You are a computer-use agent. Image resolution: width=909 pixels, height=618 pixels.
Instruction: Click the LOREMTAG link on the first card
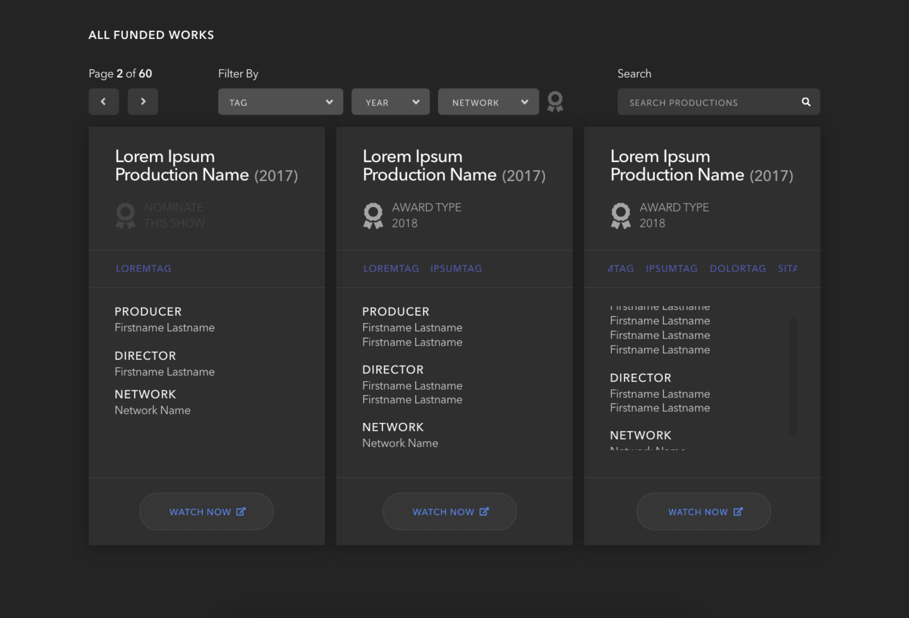(x=143, y=269)
